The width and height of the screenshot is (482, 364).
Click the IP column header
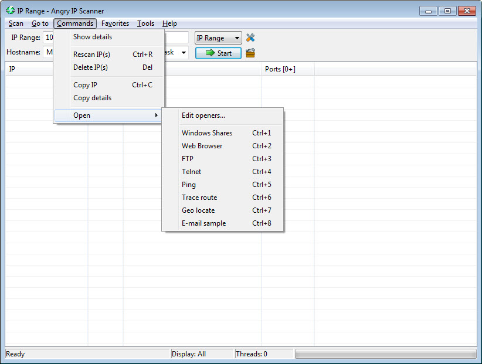point(29,69)
